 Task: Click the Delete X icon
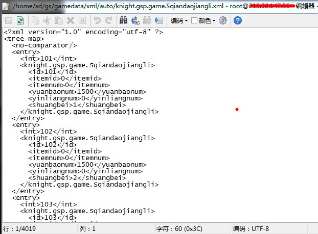click(70, 20)
